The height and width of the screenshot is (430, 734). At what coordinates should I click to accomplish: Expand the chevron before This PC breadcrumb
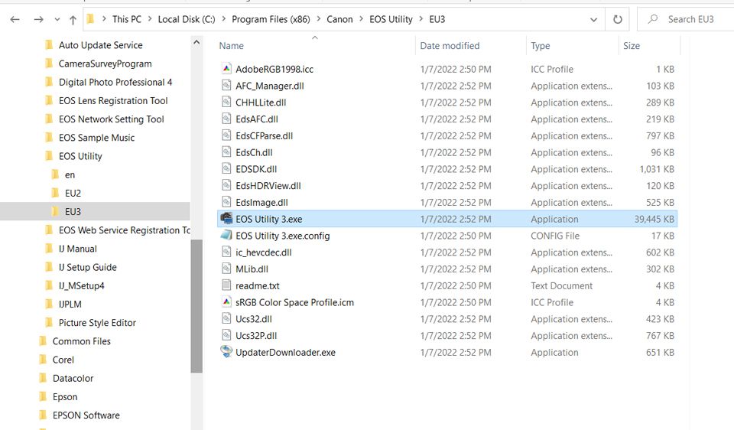103,19
